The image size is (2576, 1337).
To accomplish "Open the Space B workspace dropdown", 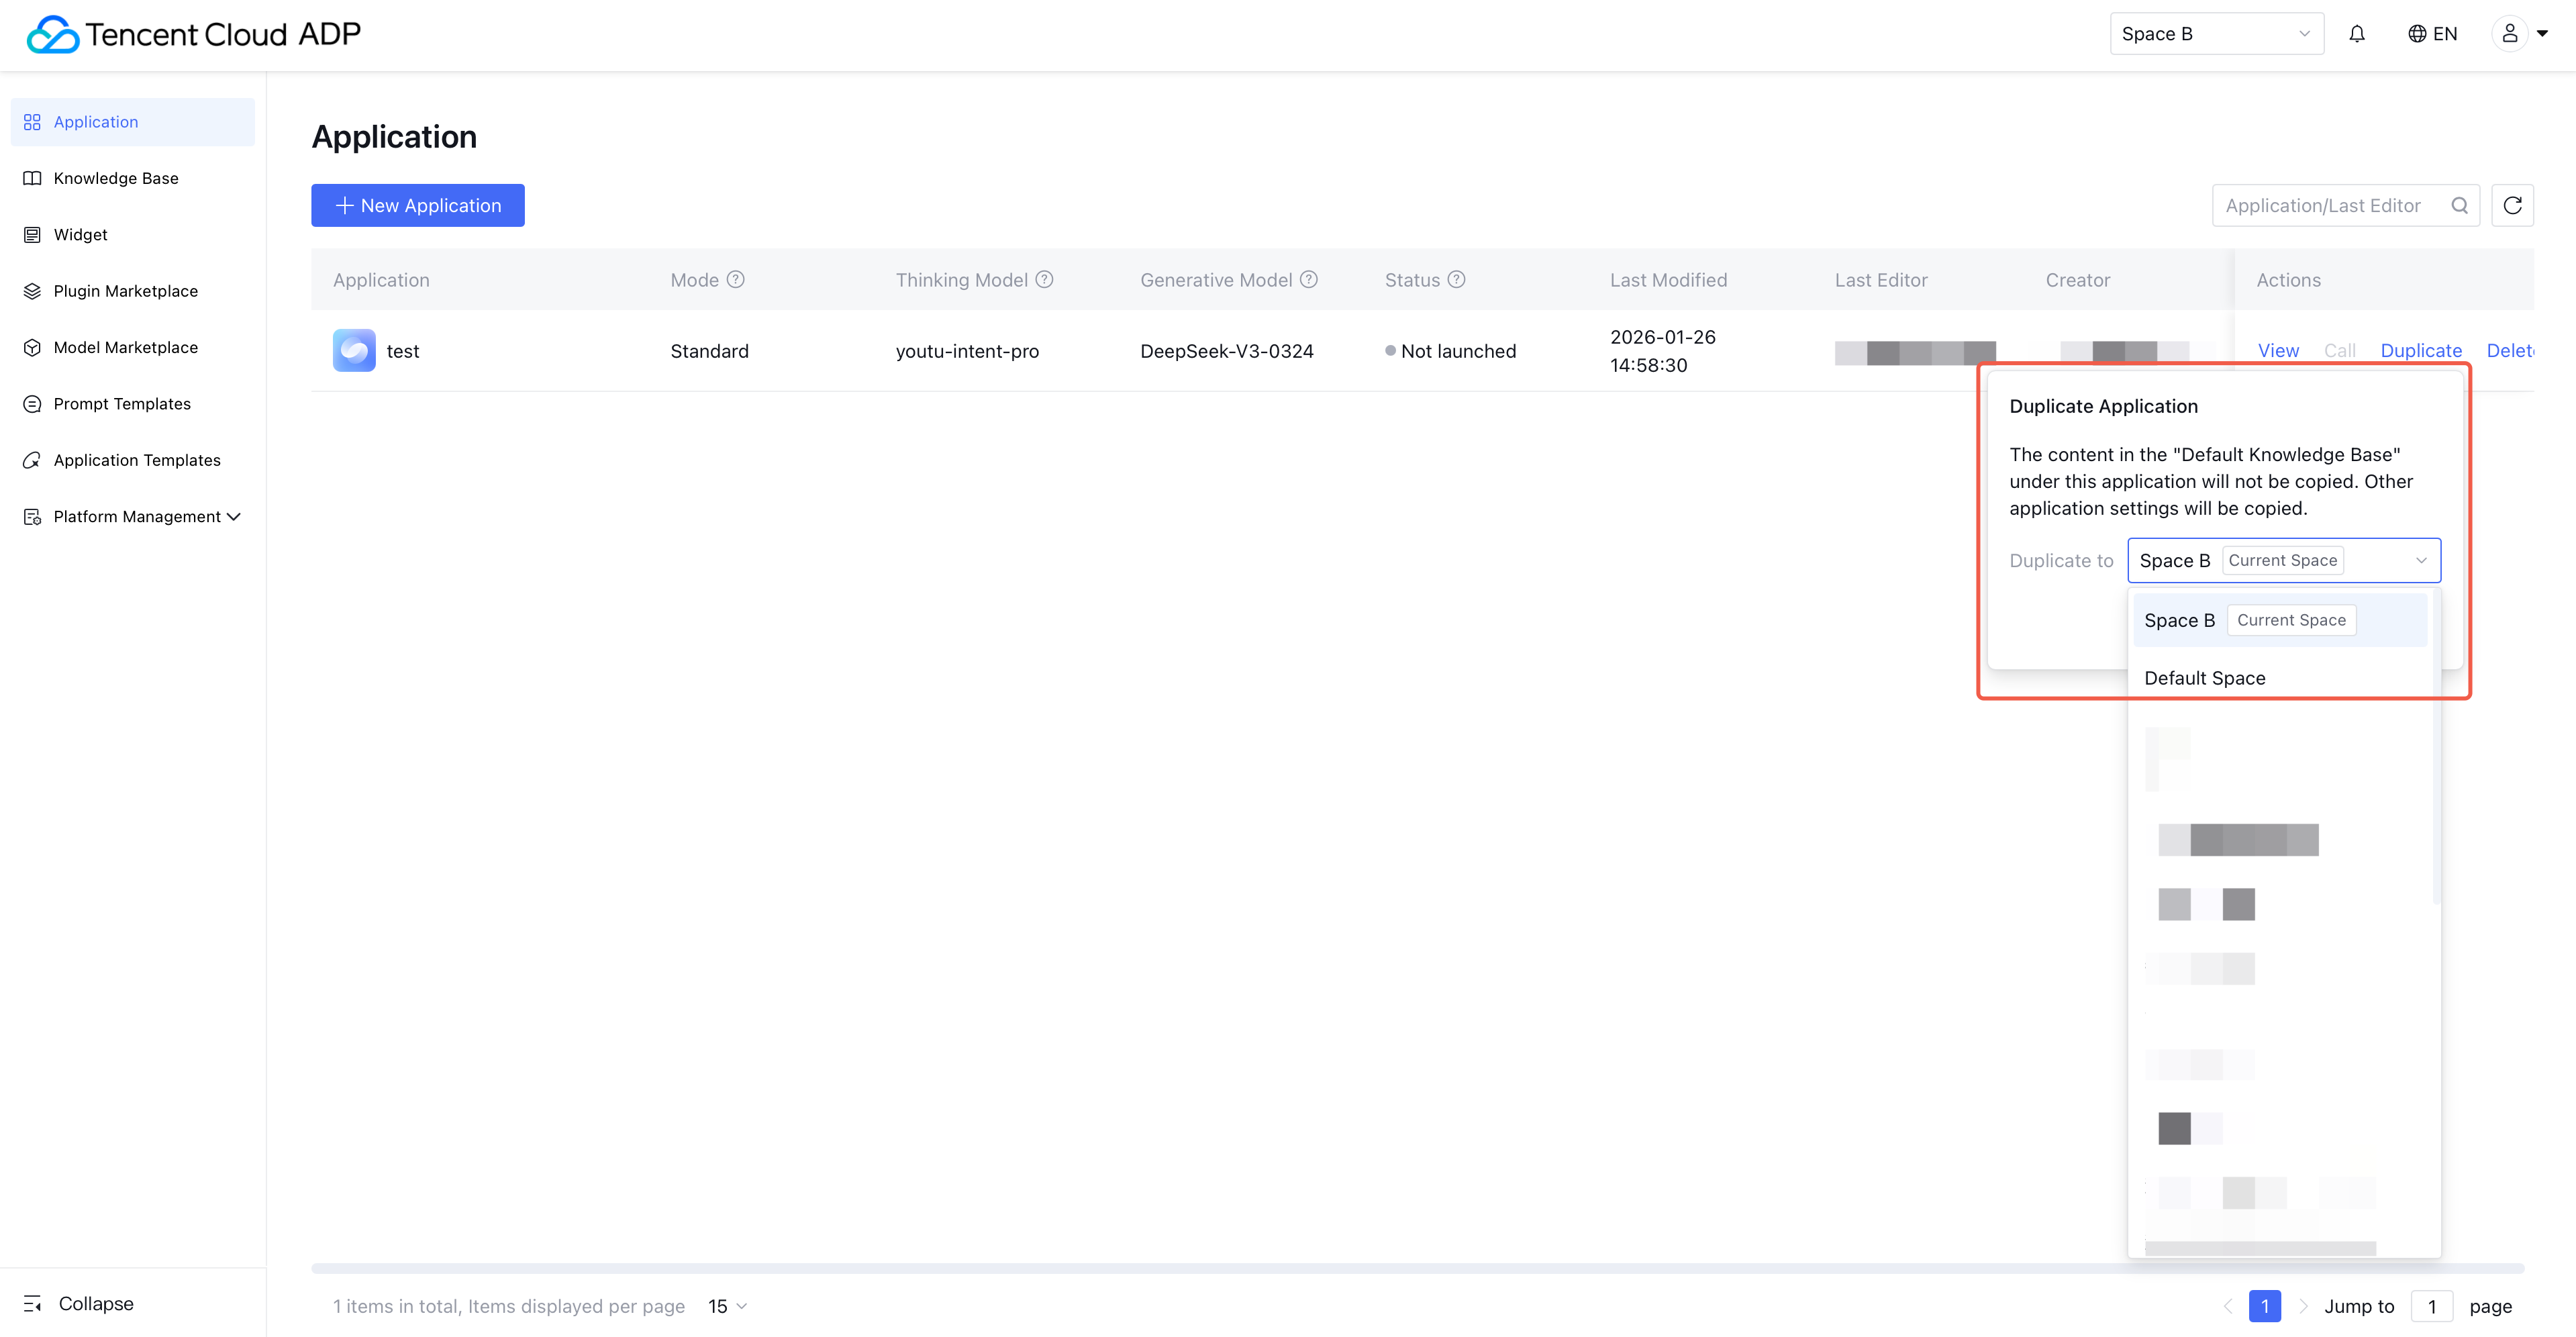I will (2216, 34).
